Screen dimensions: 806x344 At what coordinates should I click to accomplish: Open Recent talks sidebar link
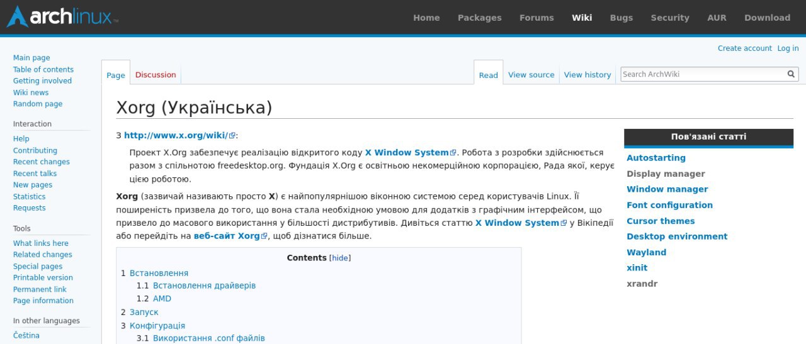pos(35,174)
